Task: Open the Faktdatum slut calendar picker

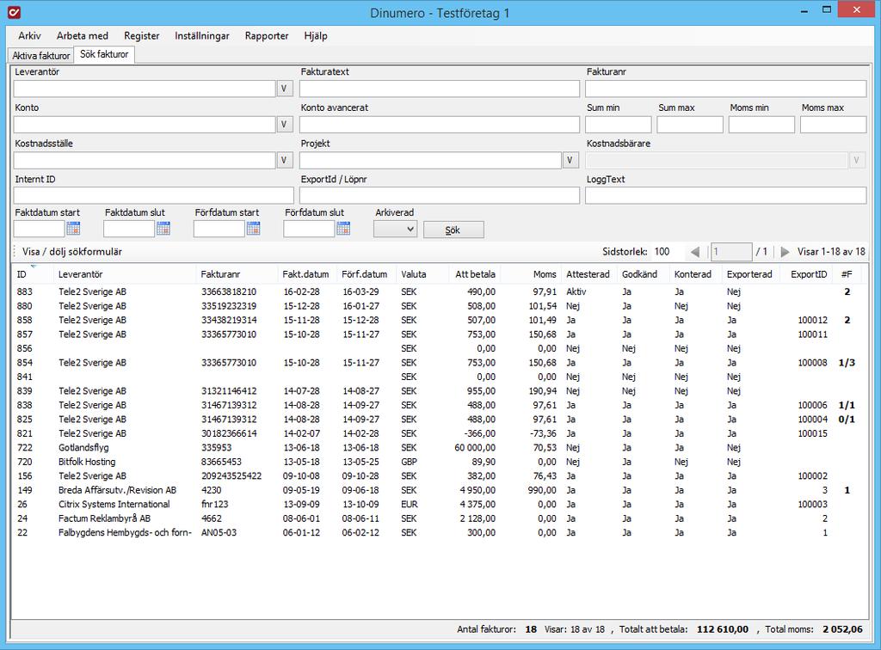Action: tap(163, 229)
